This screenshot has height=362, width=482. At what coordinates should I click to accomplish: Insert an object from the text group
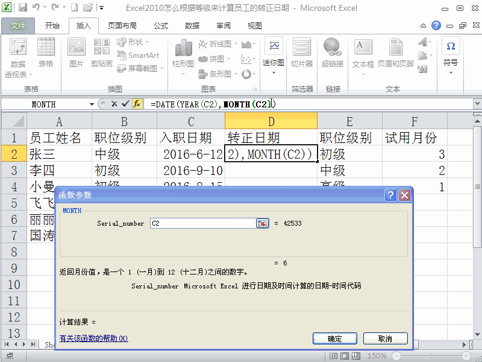click(x=423, y=69)
